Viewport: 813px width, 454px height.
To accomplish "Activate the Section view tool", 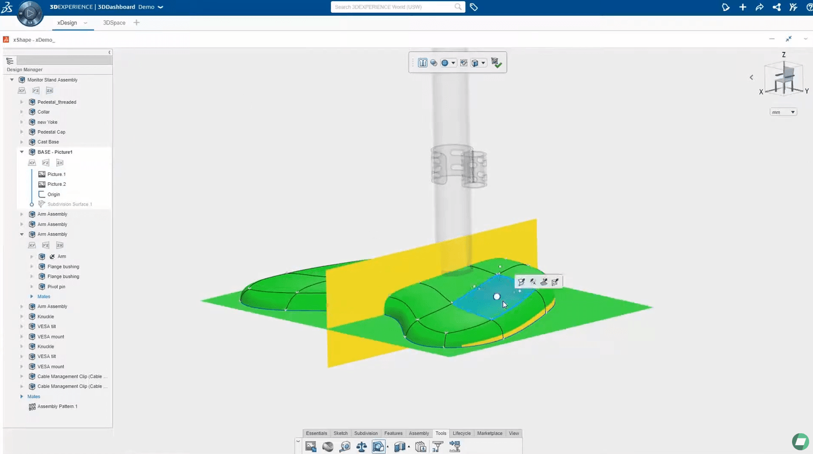I will [x=399, y=446].
